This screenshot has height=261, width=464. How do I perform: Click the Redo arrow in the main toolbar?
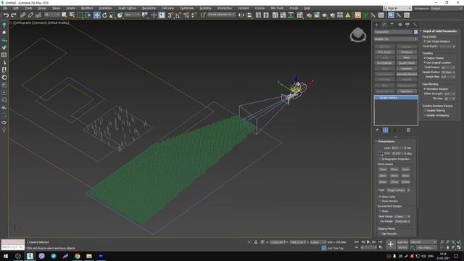click(14, 14)
